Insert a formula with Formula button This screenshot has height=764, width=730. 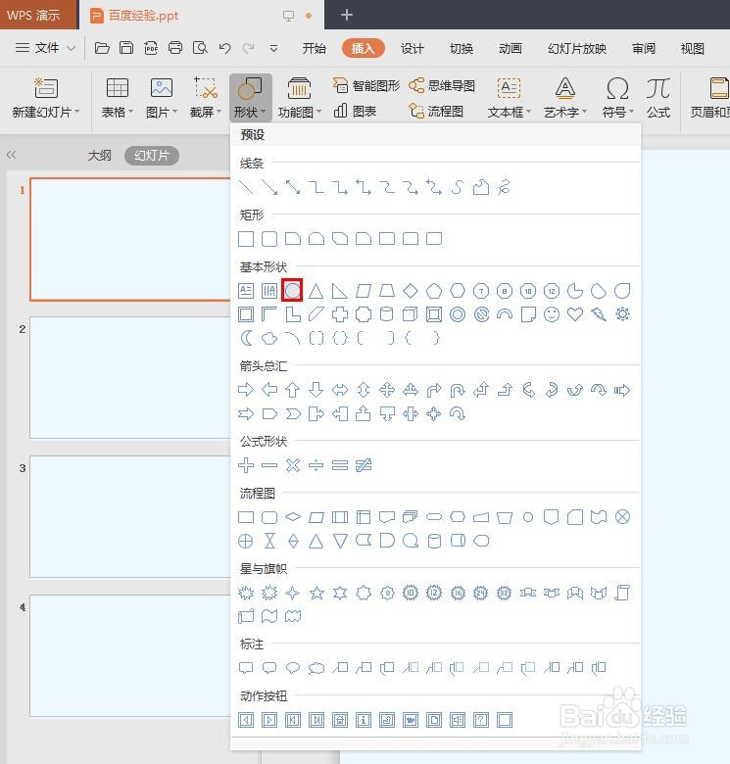pos(658,98)
